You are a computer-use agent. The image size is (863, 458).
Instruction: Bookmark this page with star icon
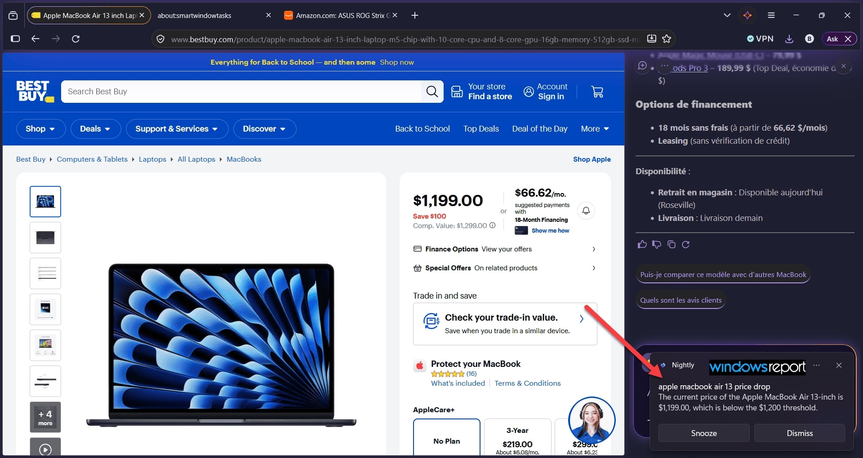(x=667, y=39)
